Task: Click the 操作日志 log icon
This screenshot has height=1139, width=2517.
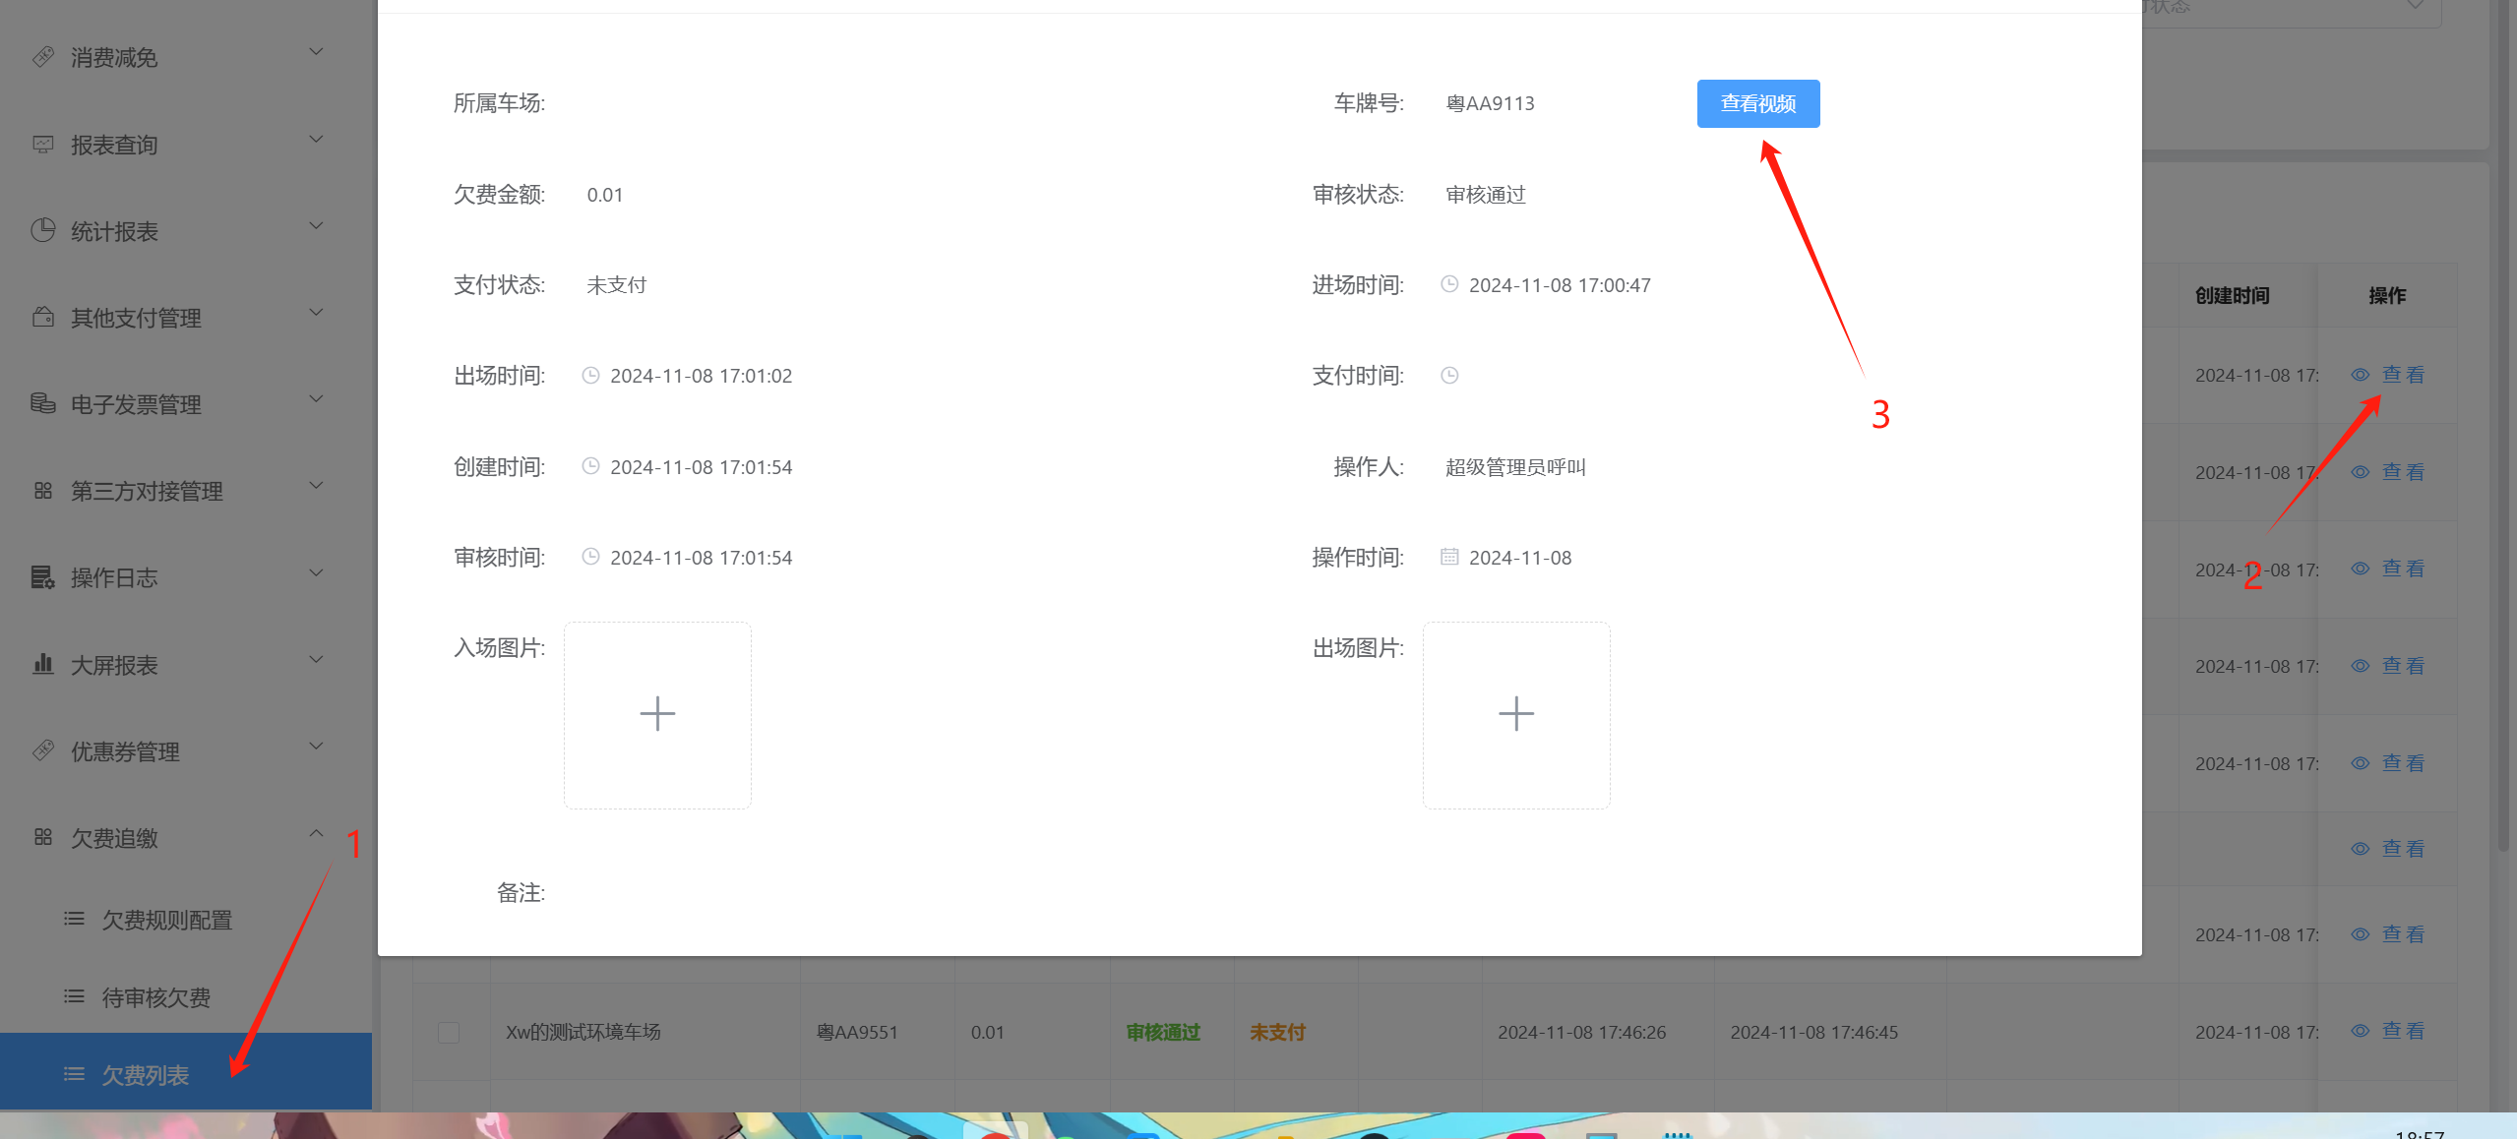Action: [42, 576]
